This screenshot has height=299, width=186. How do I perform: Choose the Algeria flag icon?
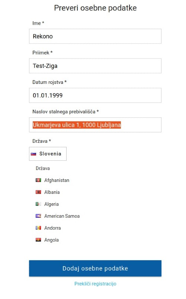(x=38, y=204)
